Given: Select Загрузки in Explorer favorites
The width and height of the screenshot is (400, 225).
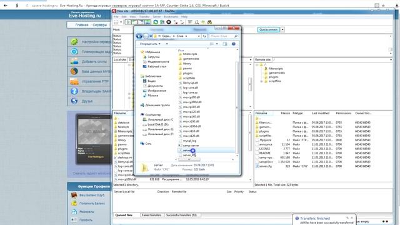Looking at the screenshot, I should pyautogui.click(x=154, y=57).
